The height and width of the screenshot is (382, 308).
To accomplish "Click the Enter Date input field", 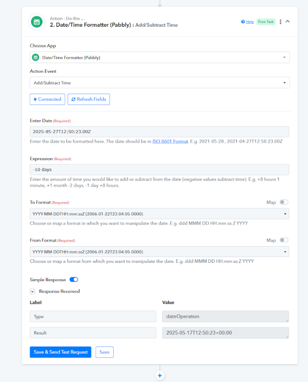I will 159,132.
